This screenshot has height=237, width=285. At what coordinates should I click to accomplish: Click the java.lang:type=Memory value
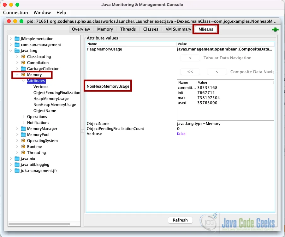click(x=199, y=124)
